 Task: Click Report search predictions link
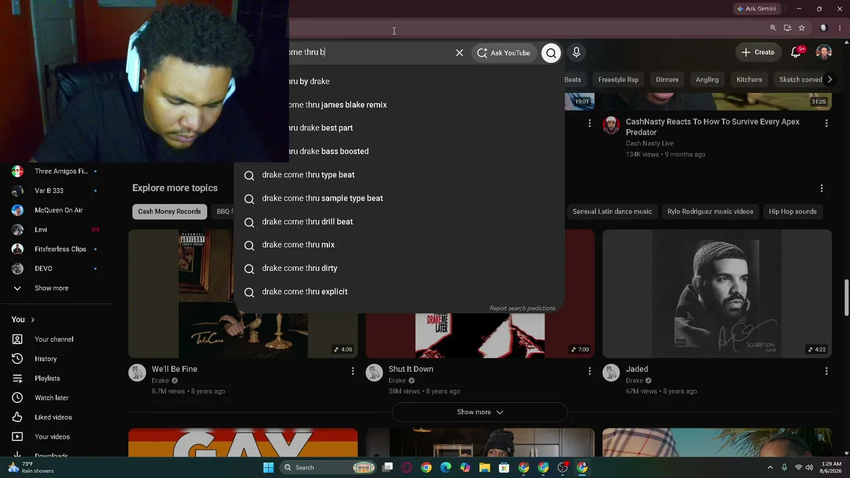click(x=522, y=308)
